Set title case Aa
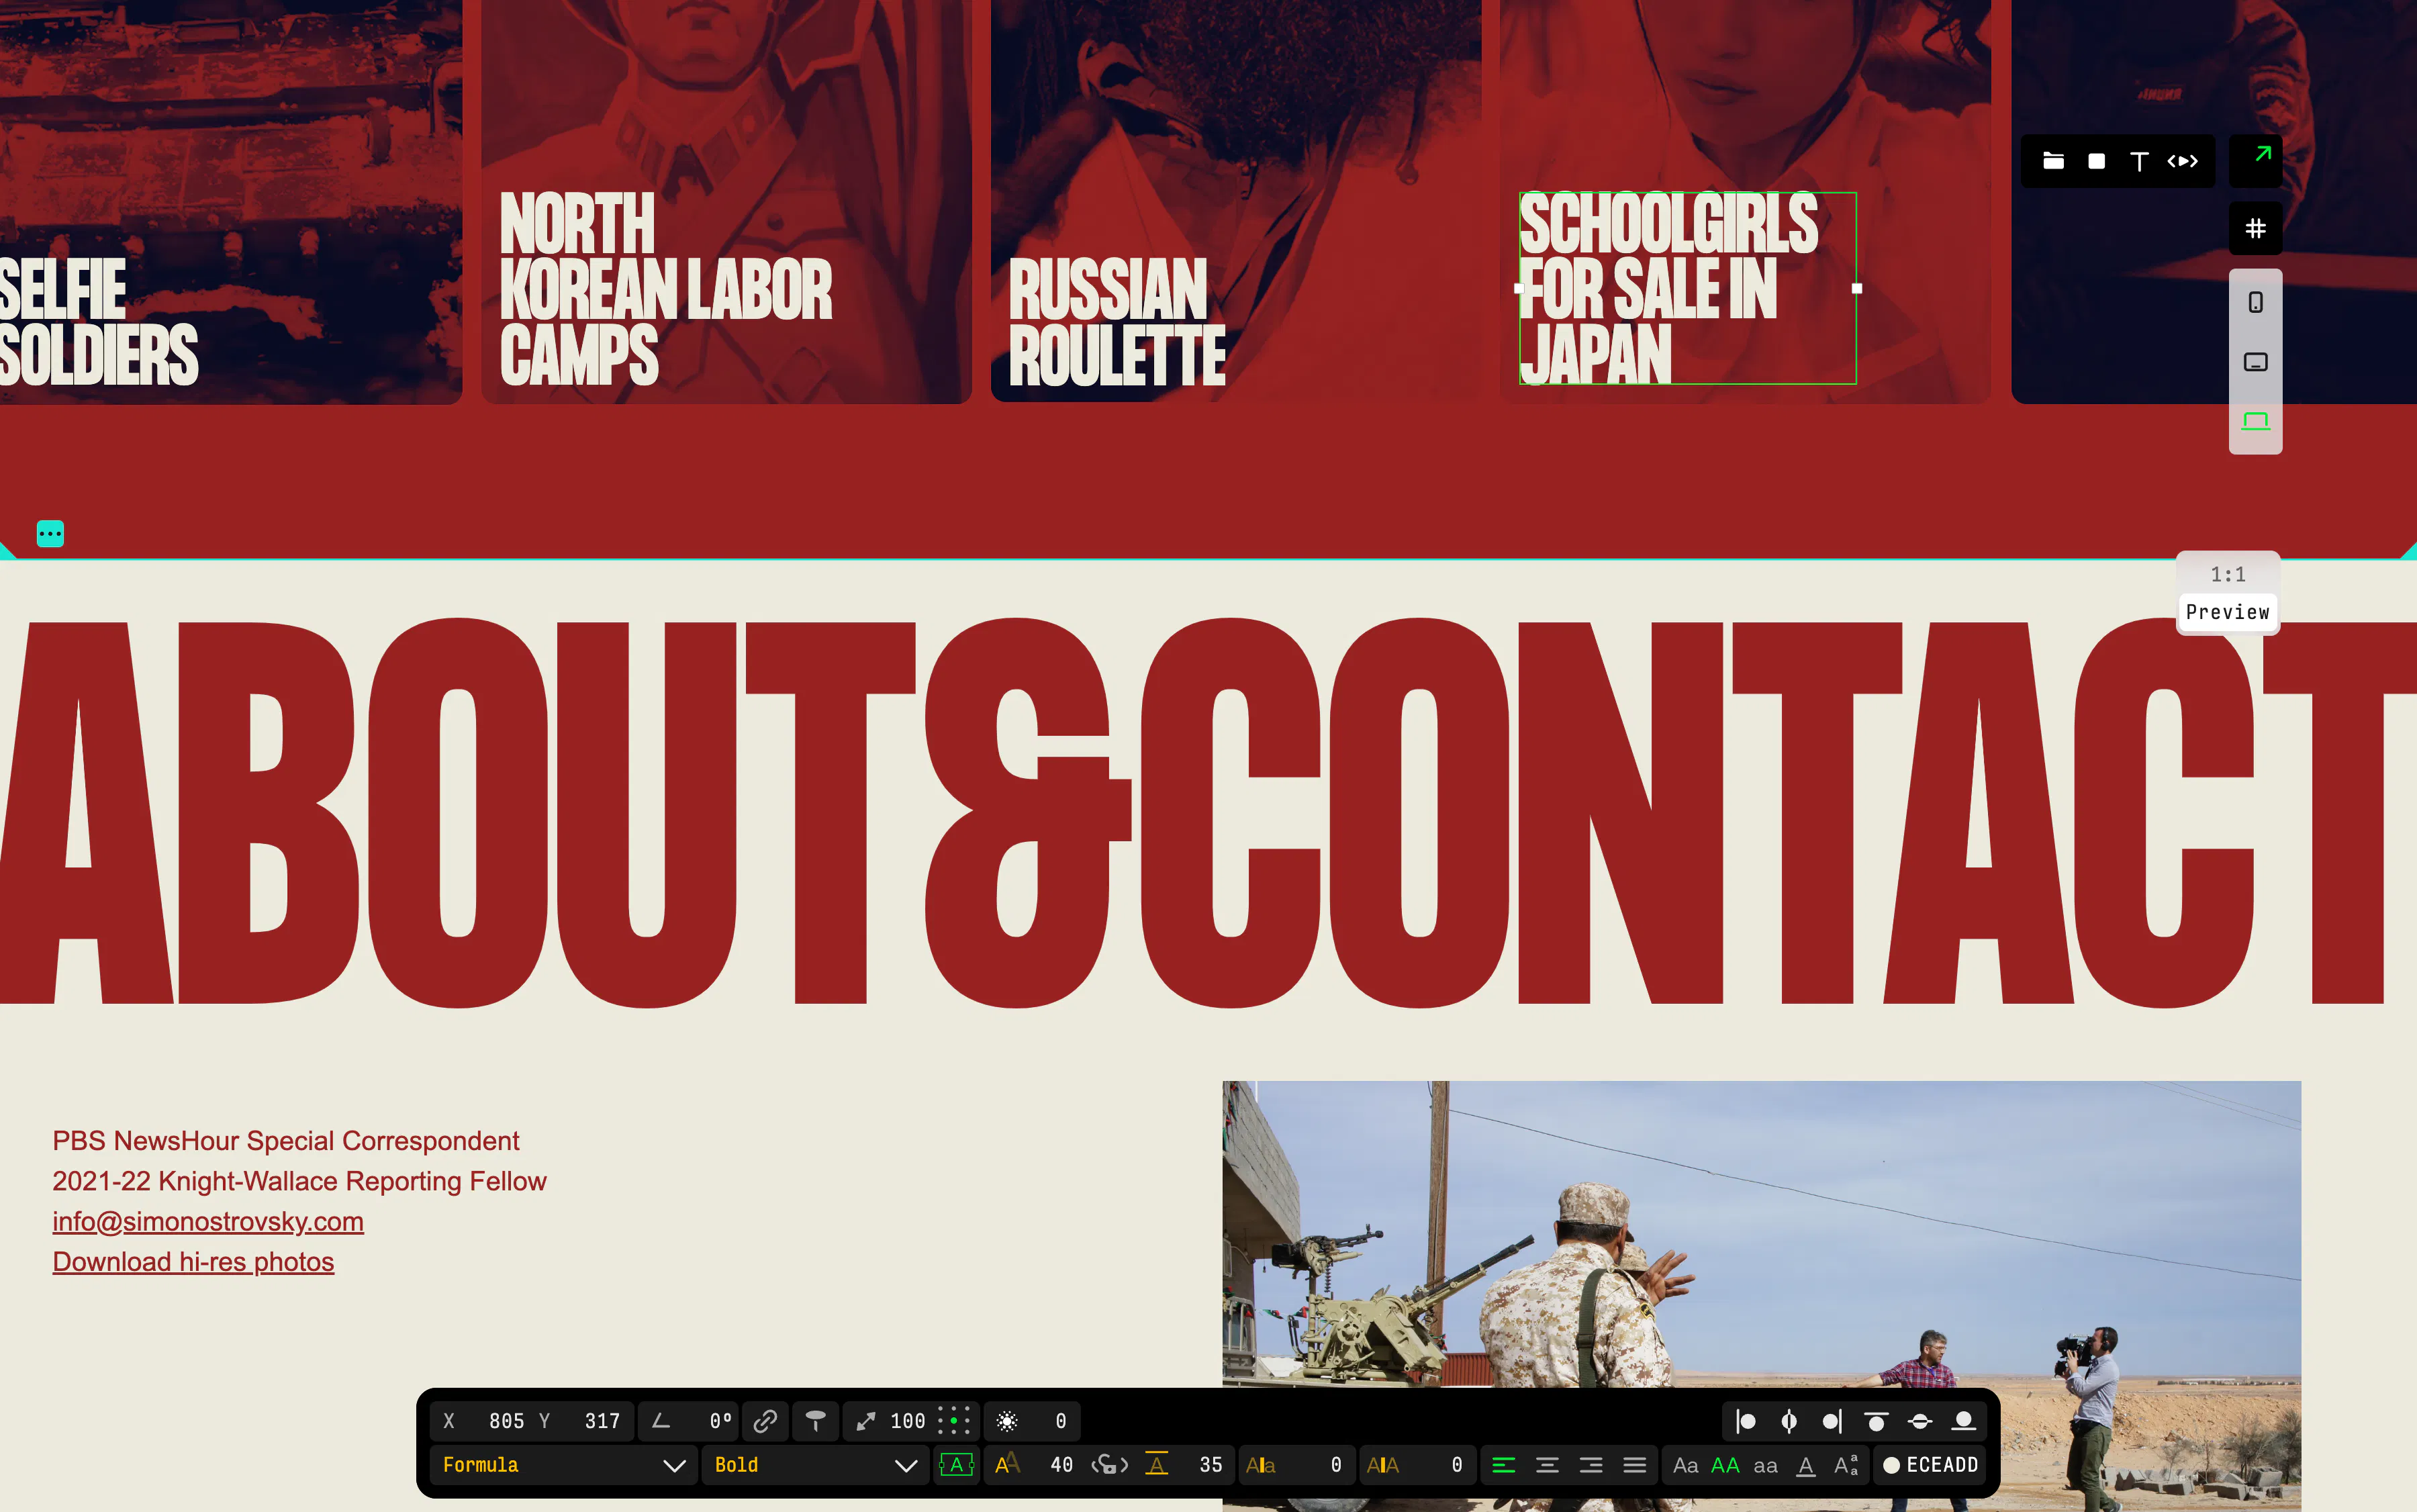The width and height of the screenshot is (2417, 1512). click(1685, 1465)
